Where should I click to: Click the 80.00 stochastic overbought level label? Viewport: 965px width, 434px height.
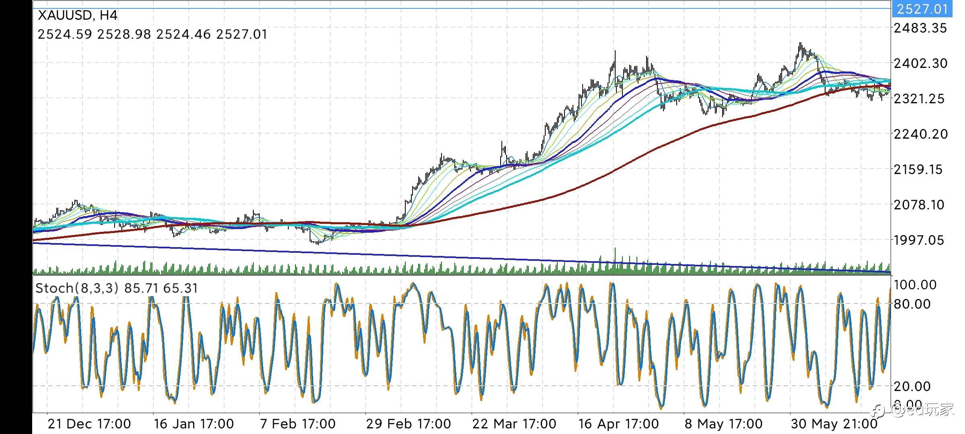(x=912, y=304)
